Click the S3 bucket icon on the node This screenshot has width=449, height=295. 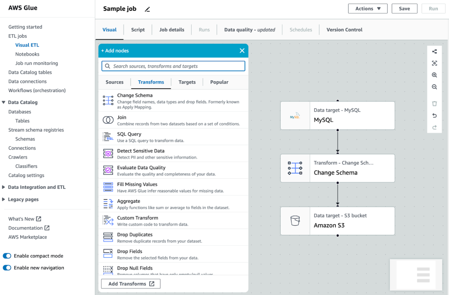coord(295,220)
